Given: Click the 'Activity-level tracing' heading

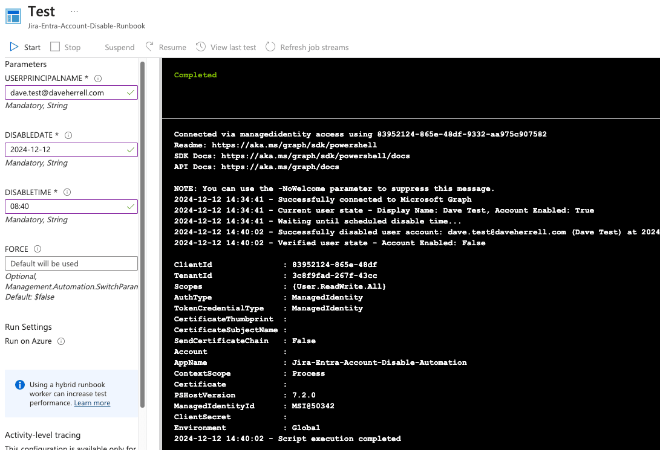Looking at the screenshot, I should 42,435.
